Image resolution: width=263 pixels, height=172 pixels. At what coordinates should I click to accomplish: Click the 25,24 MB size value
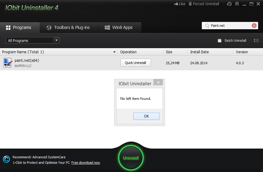173,63
